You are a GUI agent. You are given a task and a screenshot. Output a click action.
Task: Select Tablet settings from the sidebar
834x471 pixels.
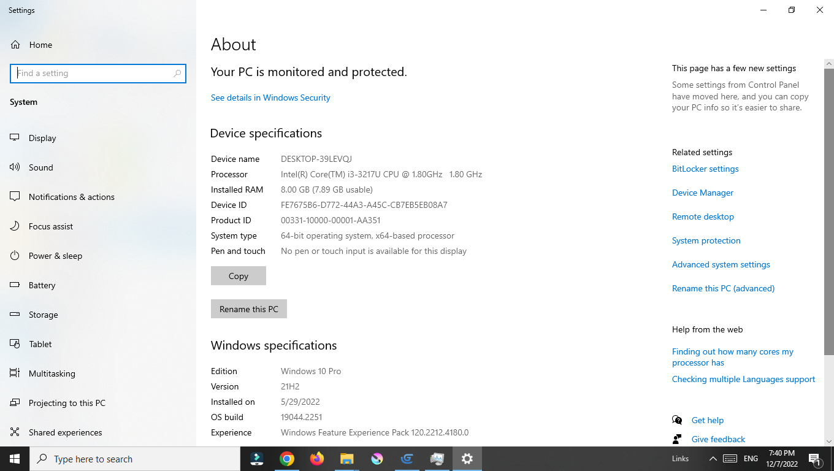coord(39,343)
